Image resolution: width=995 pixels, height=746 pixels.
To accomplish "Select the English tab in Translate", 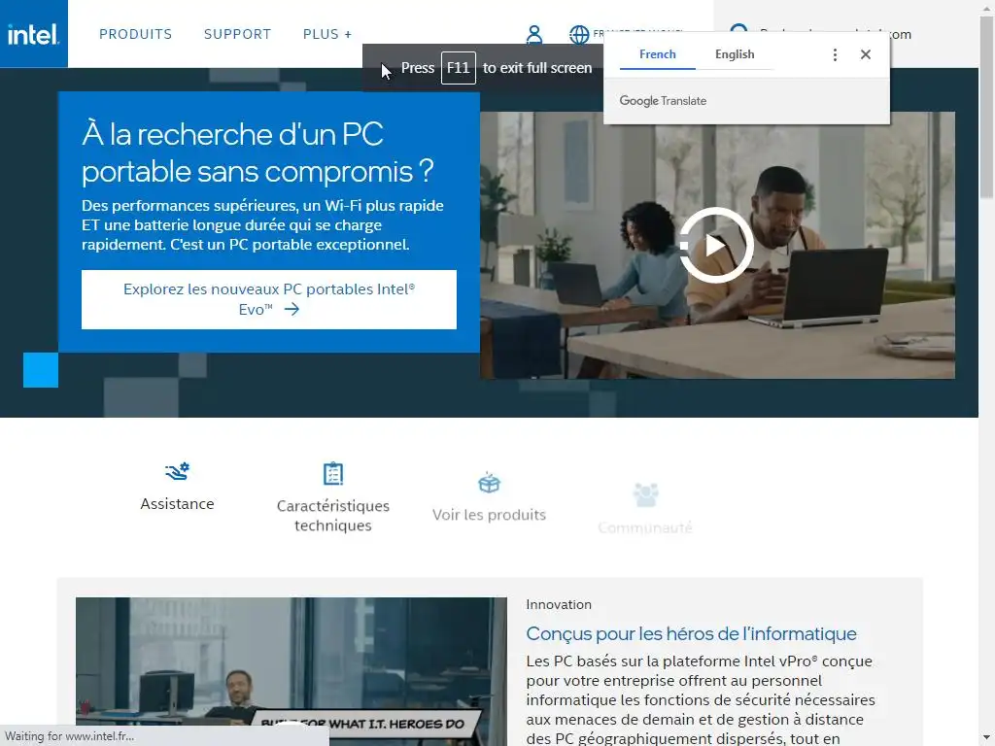I will coord(735,54).
